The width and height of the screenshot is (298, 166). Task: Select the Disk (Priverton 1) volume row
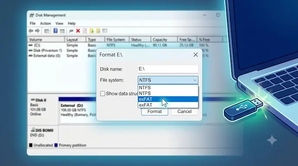pyautogui.click(x=45, y=51)
